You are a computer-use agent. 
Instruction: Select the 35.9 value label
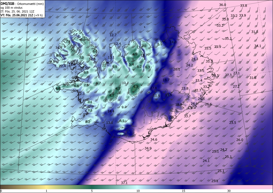(218, 47)
